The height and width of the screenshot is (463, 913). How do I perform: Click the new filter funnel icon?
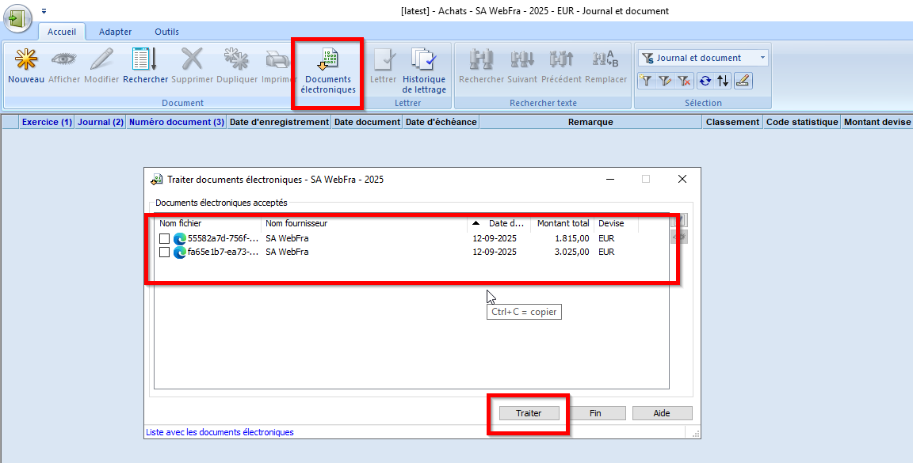(x=647, y=80)
